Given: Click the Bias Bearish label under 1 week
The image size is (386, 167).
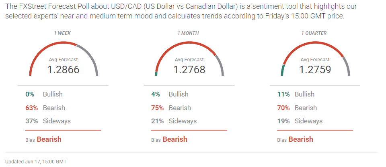Looking at the screenshot, I should coord(43,139).
